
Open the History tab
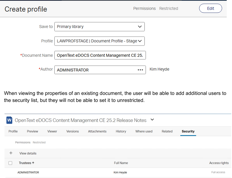click(121, 131)
